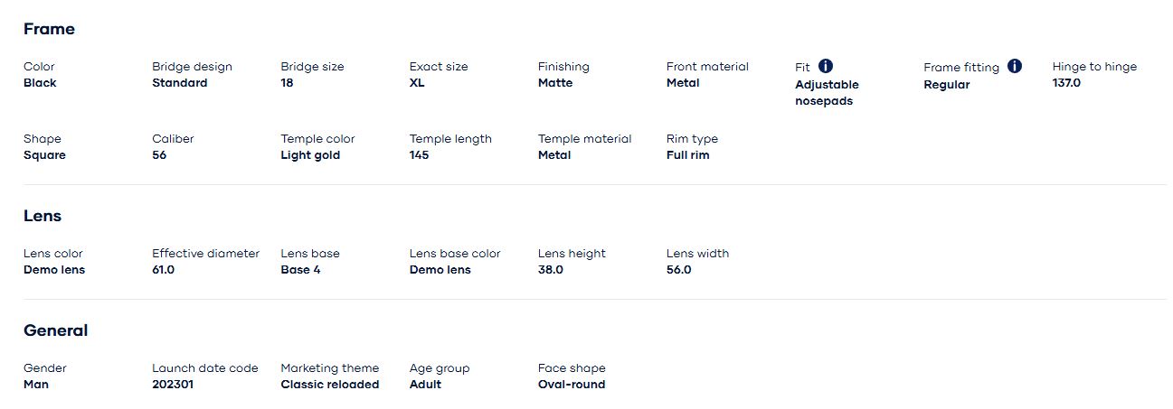This screenshot has width=1173, height=409.
Task: Click the info icon beside Frame fitting
Action: coord(1015,66)
